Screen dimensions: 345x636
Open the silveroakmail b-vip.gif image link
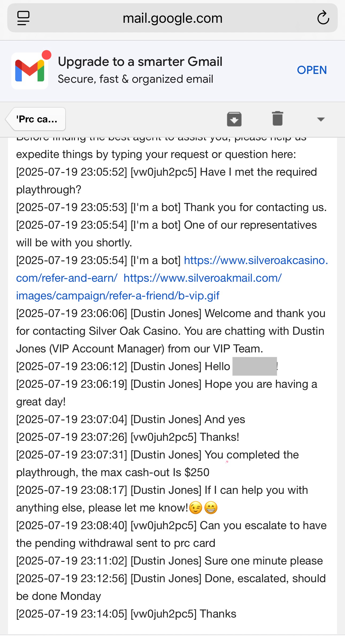[149, 287]
